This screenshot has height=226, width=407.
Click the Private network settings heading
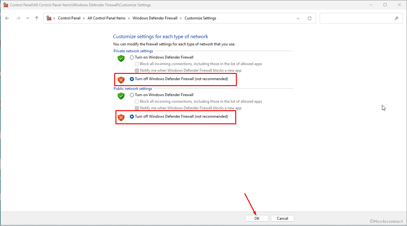point(133,51)
